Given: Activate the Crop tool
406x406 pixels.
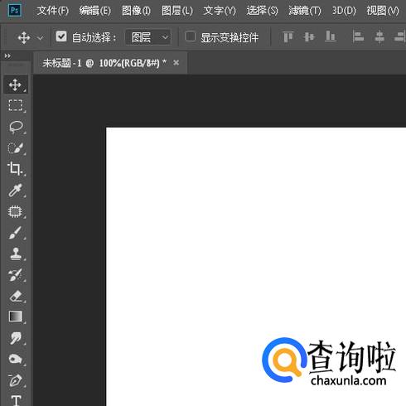Looking at the screenshot, I should (x=16, y=169).
